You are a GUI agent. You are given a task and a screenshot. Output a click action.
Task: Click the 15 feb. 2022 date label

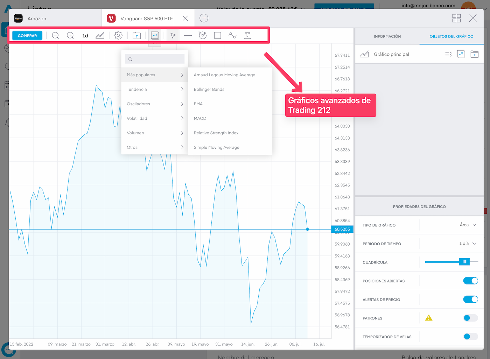(x=22, y=344)
